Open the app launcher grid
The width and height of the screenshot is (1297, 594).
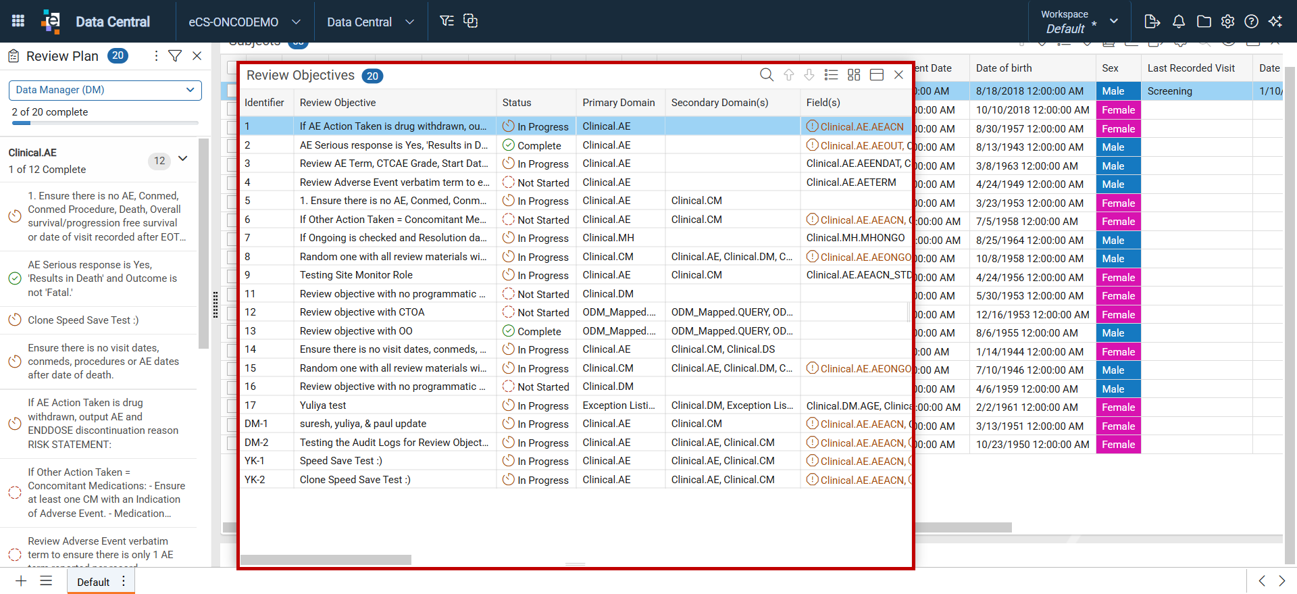click(18, 21)
